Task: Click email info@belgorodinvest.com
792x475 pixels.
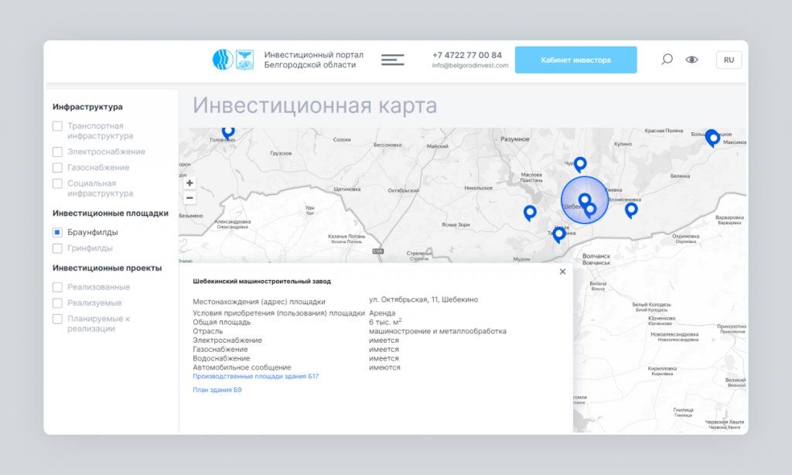Action: pos(470,66)
